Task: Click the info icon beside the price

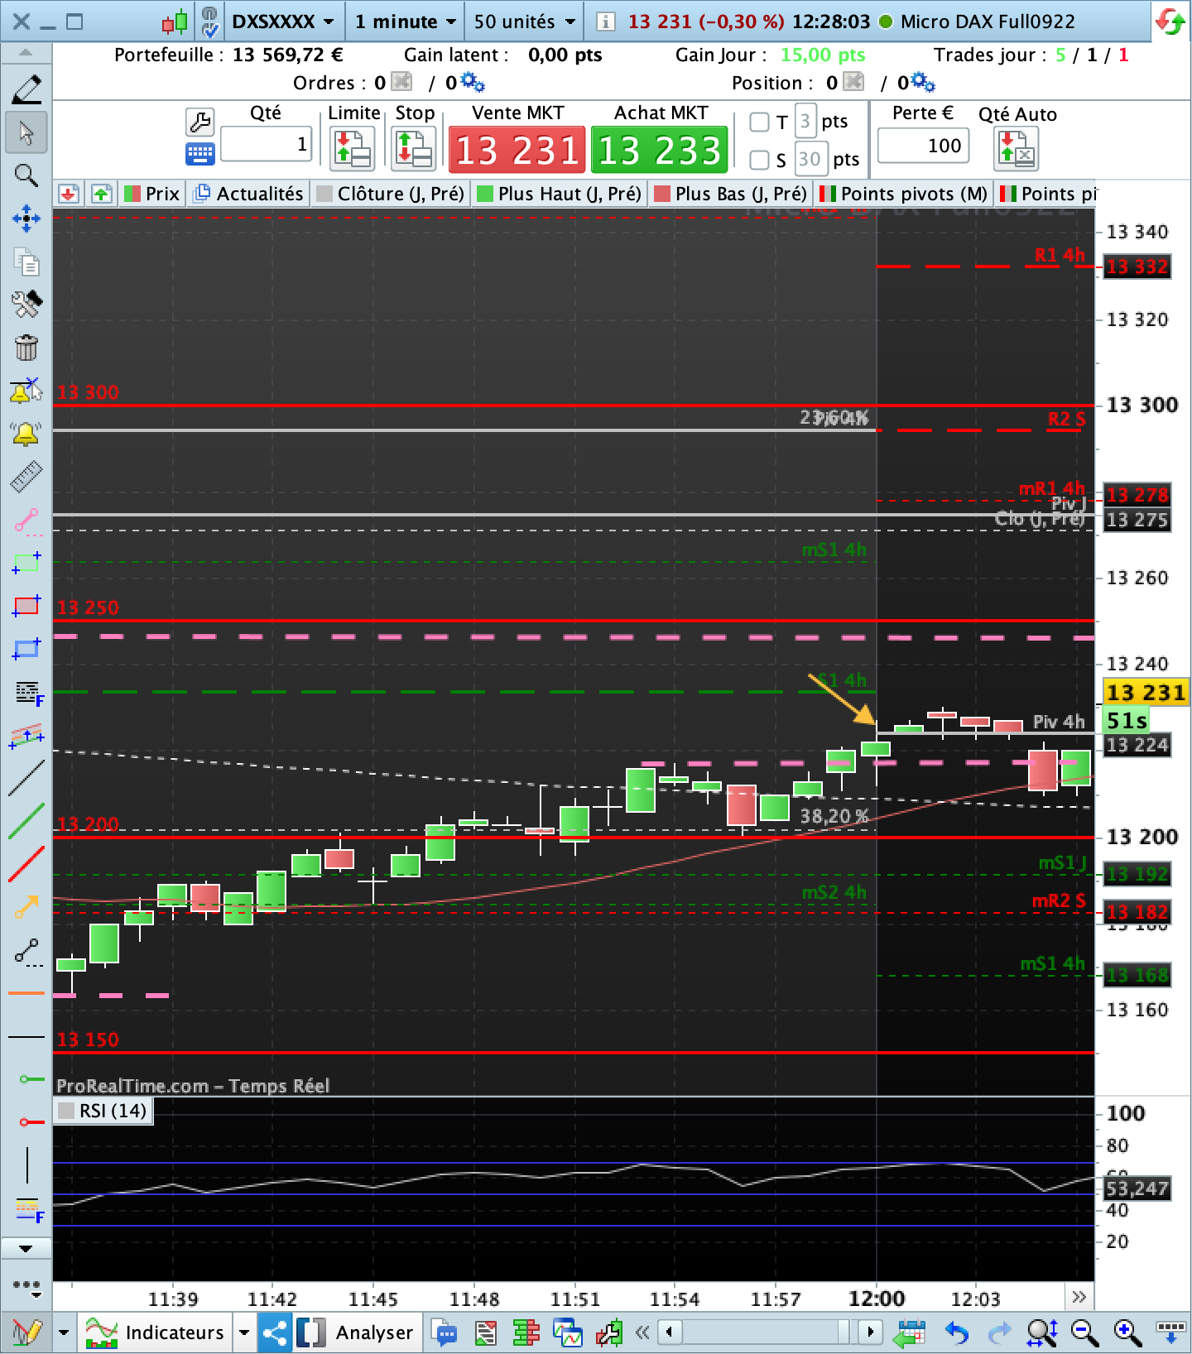Action: (605, 22)
